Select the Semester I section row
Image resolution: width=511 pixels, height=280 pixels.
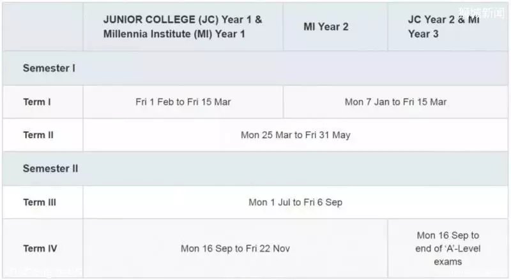point(256,68)
